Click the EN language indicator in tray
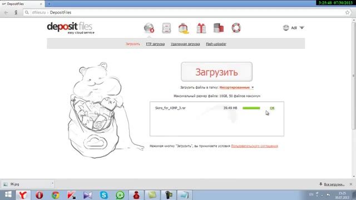The height and width of the screenshot is (200, 356). pos(311,194)
